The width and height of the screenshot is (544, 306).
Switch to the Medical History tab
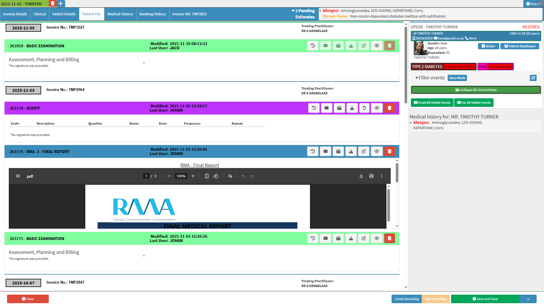pyautogui.click(x=120, y=14)
